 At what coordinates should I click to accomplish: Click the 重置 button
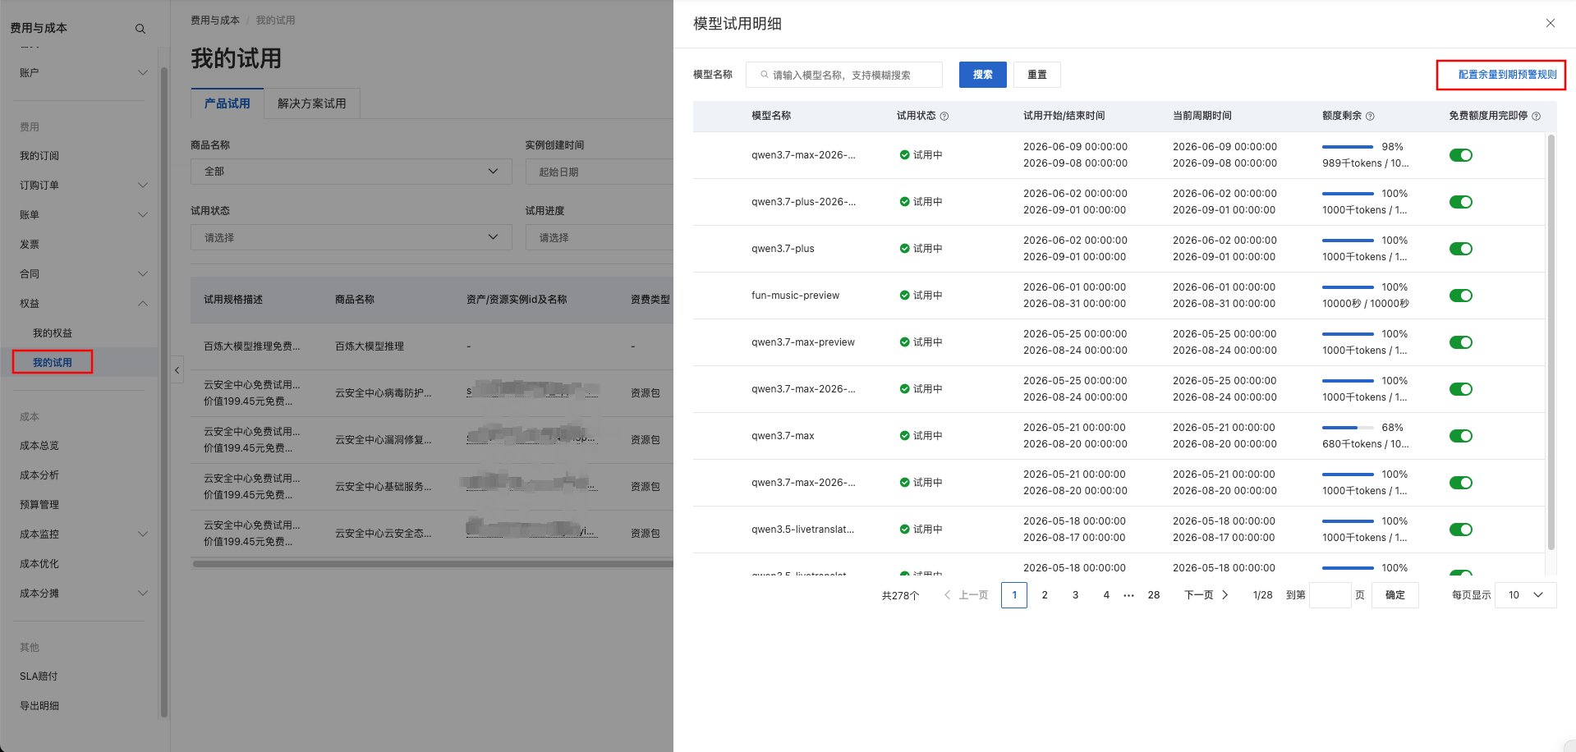tap(1036, 75)
